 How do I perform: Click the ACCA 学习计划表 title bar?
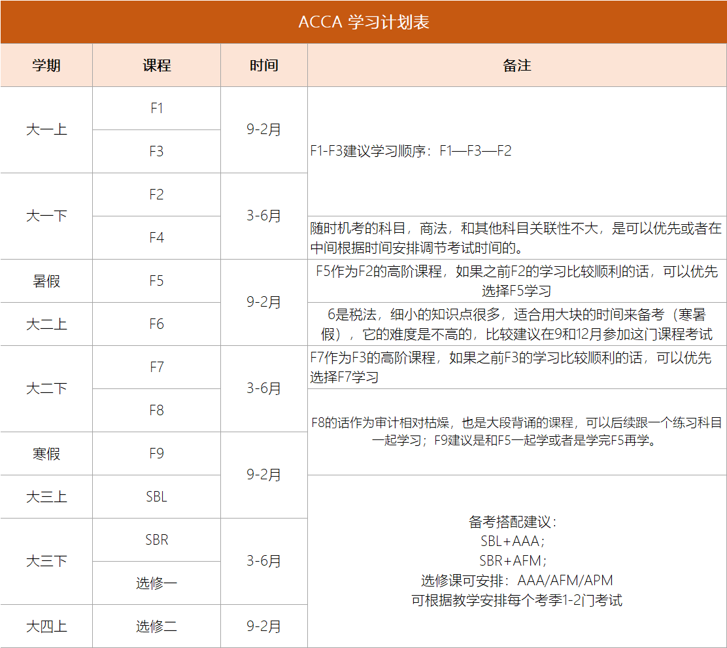tap(363, 20)
